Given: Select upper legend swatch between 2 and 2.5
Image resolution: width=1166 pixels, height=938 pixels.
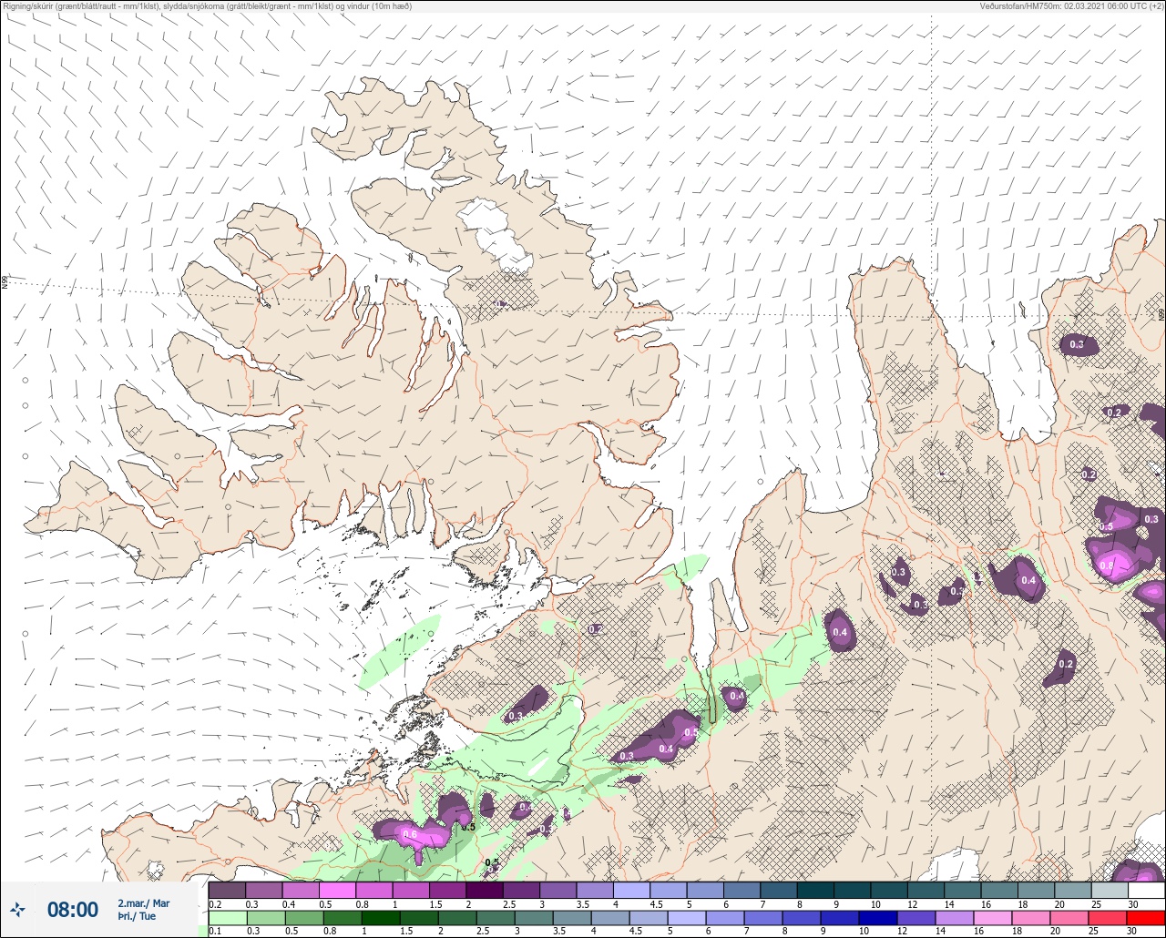Looking at the screenshot, I should tap(484, 890).
